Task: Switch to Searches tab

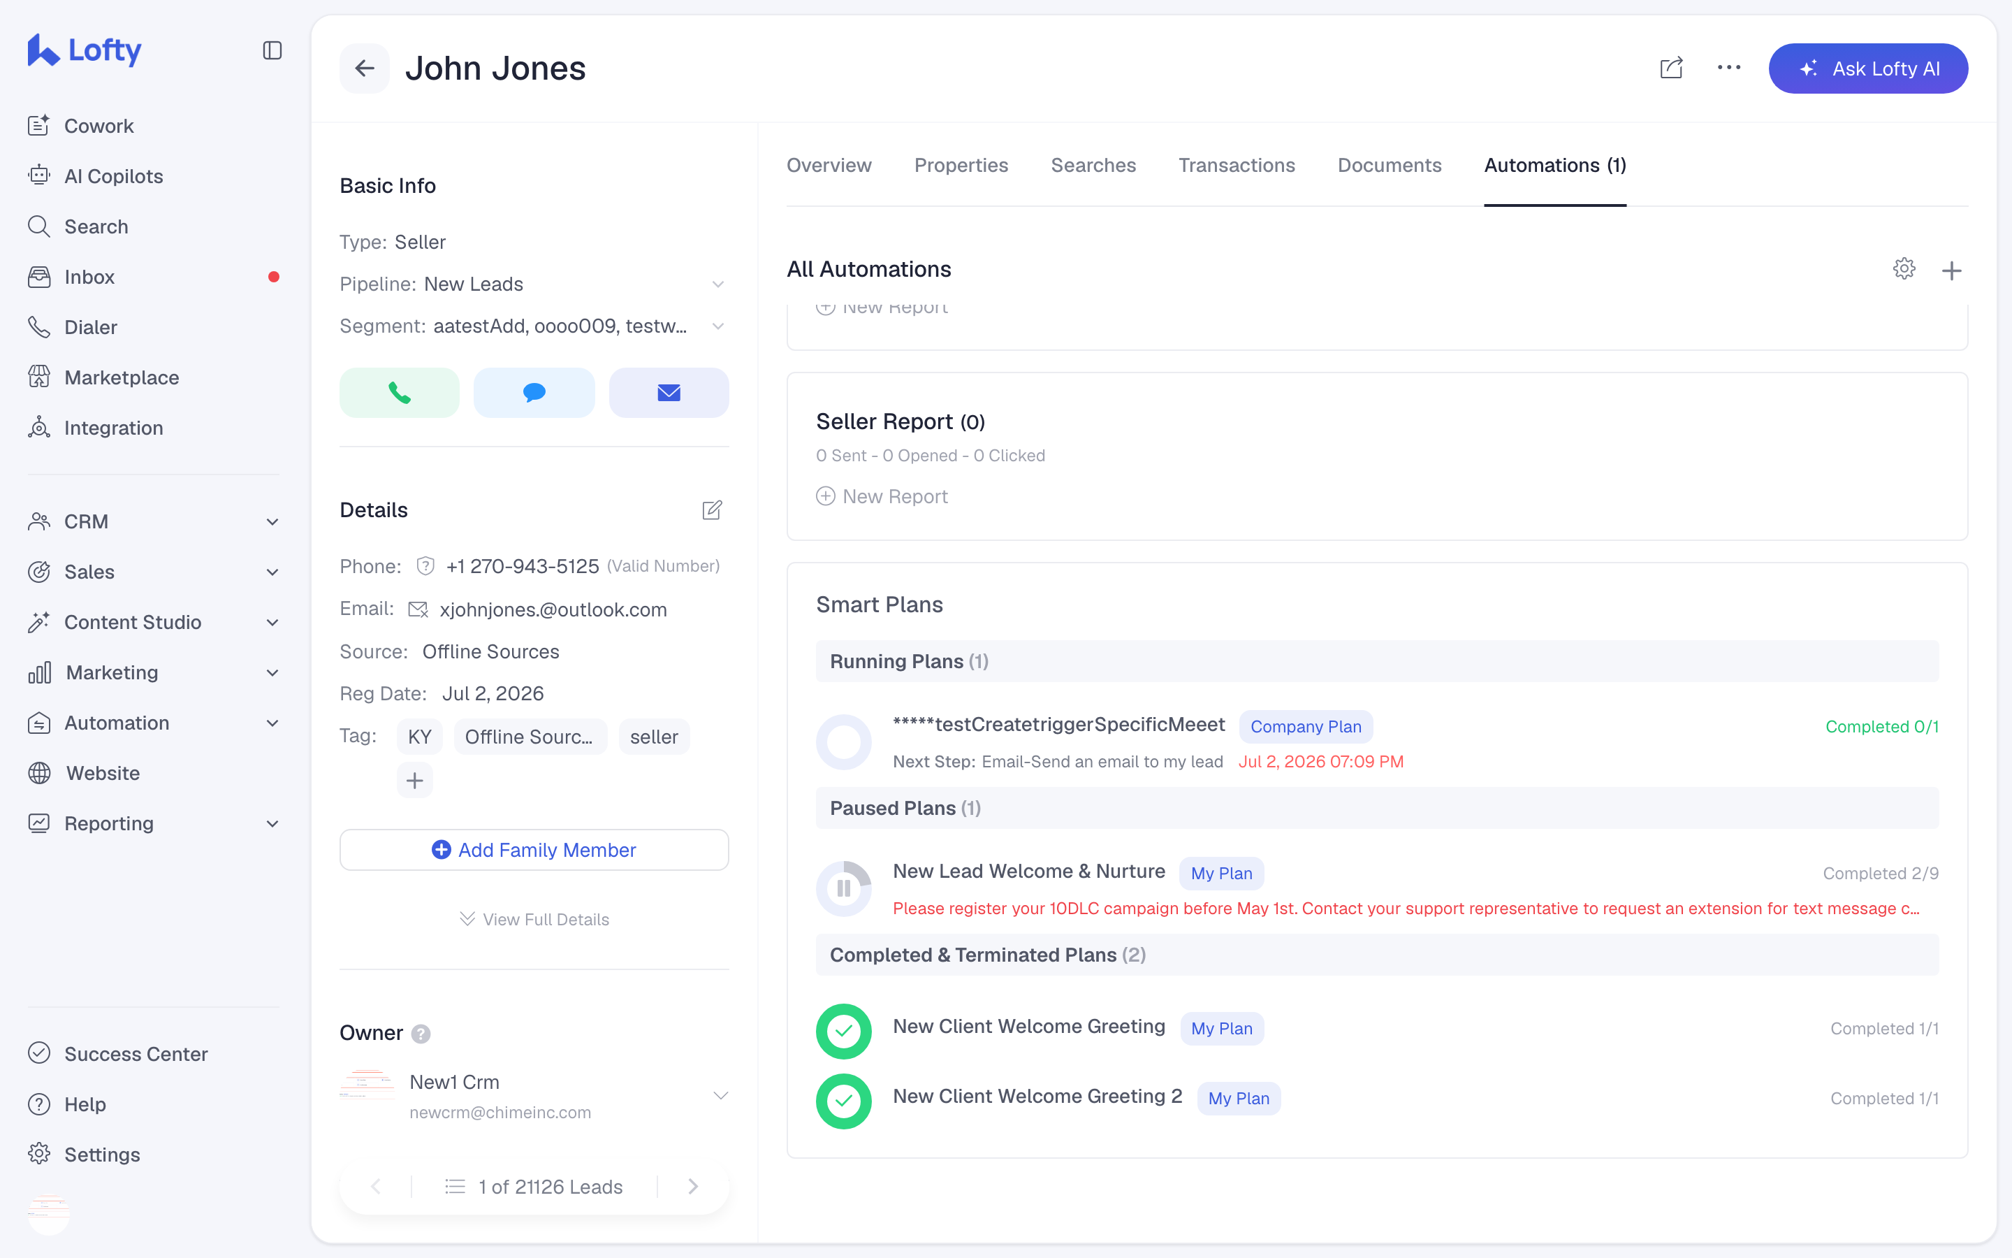Action: [x=1093, y=166]
